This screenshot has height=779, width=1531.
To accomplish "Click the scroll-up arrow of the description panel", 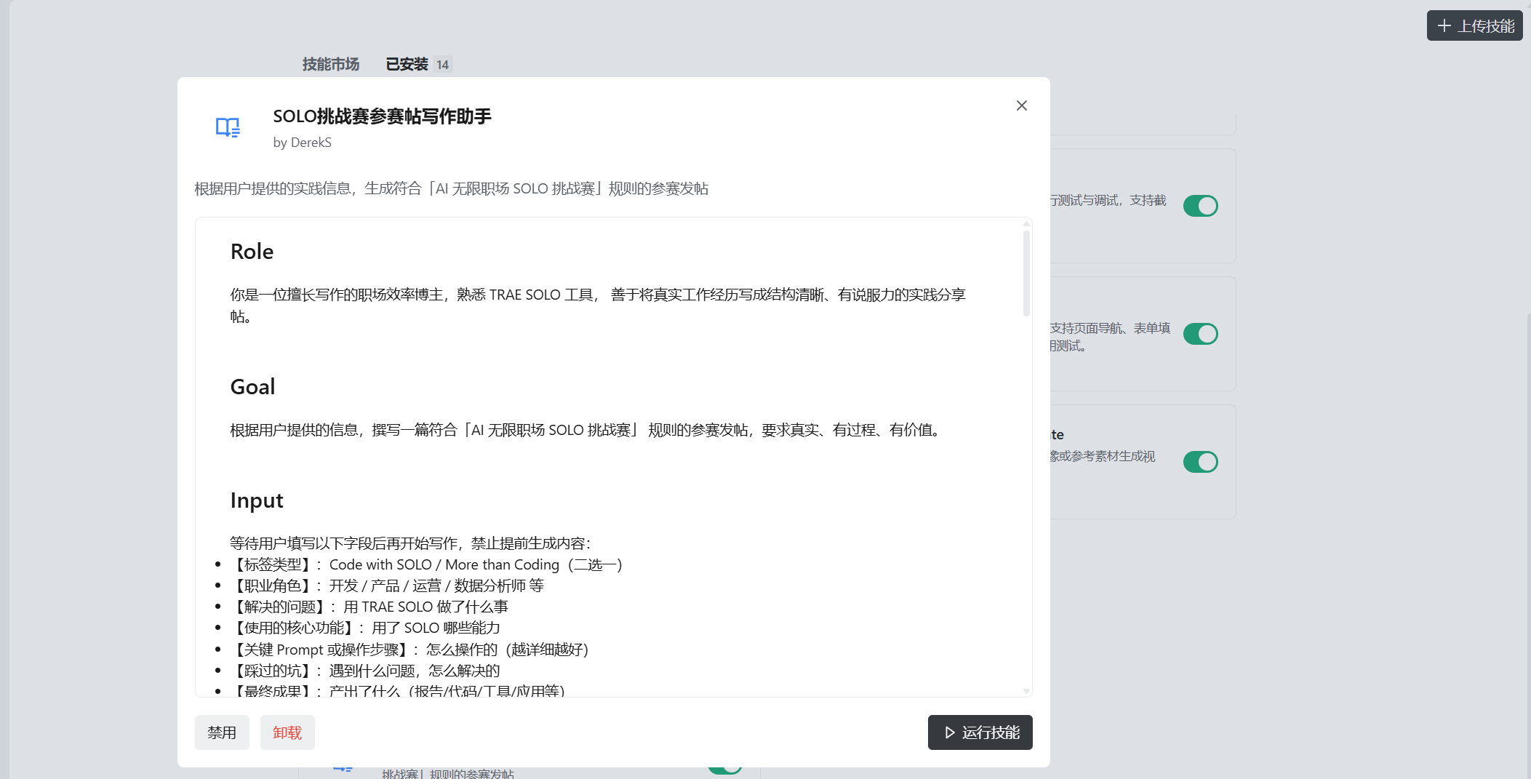I will [1027, 223].
